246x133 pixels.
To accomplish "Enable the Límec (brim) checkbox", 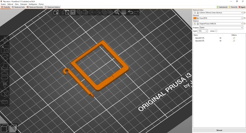I will click(216, 31).
